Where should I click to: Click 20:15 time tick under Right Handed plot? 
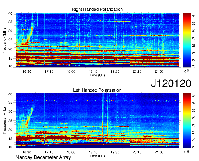click(137, 71)
